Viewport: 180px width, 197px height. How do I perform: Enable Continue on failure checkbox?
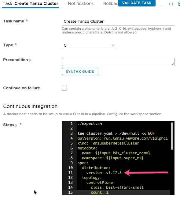[64, 88]
